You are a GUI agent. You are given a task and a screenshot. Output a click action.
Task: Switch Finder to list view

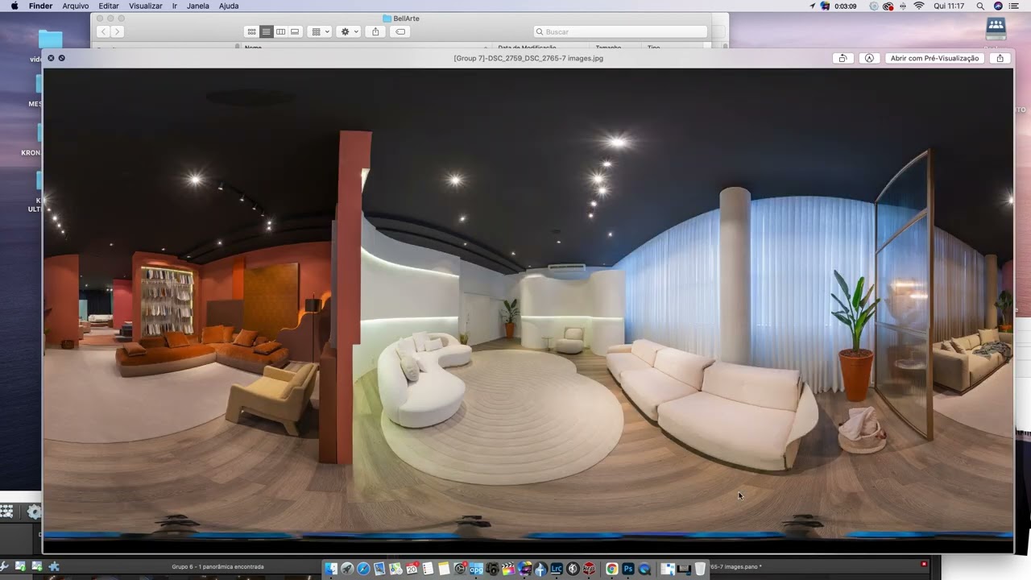click(x=266, y=31)
